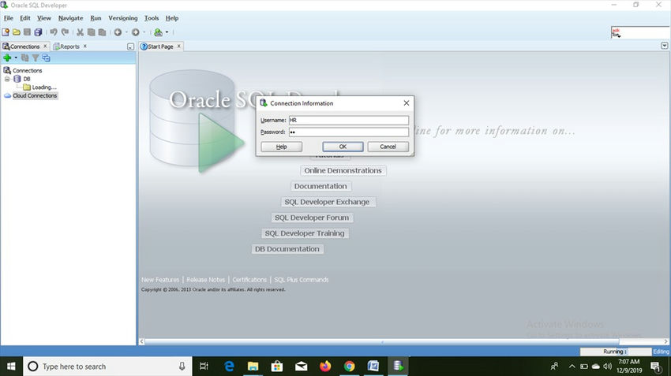Click the Open folder toolbar icon

click(17, 32)
